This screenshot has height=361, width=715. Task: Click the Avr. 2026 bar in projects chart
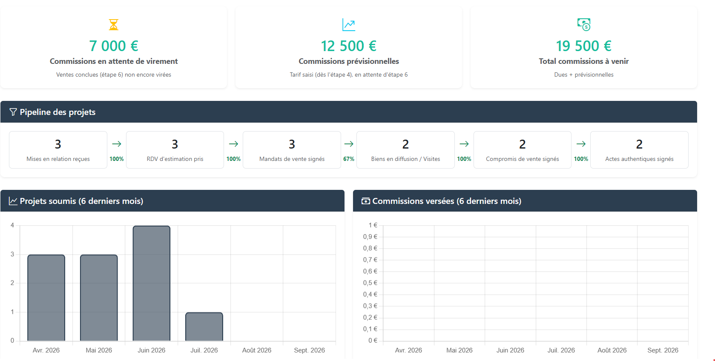(x=46, y=298)
